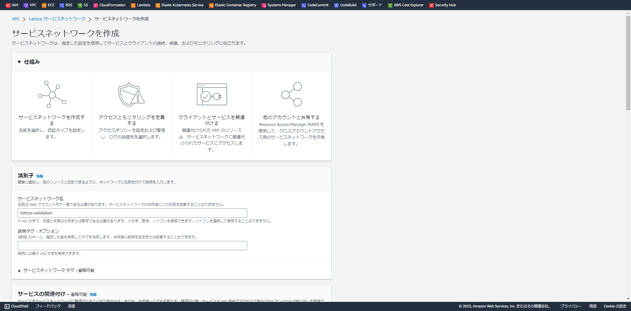Click フィードバック in the footer
The image size is (631, 311).
click(48, 306)
